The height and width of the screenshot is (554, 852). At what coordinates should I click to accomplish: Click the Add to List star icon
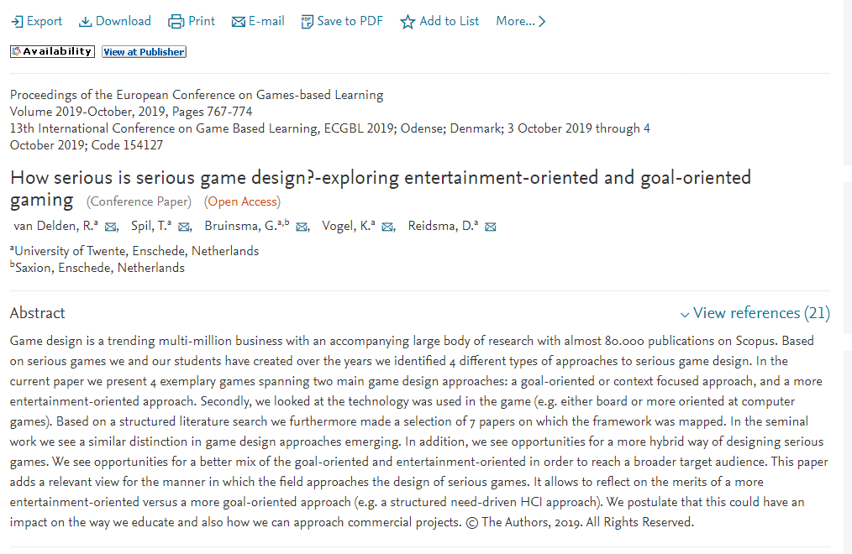pos(408,22)
